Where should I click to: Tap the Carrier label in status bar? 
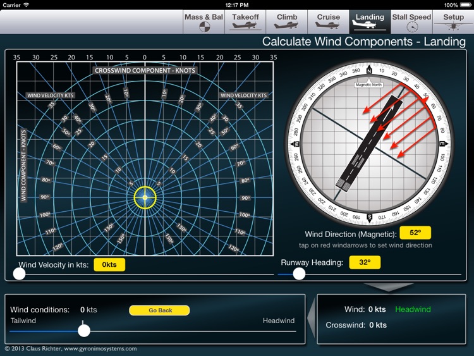point(11,5)
